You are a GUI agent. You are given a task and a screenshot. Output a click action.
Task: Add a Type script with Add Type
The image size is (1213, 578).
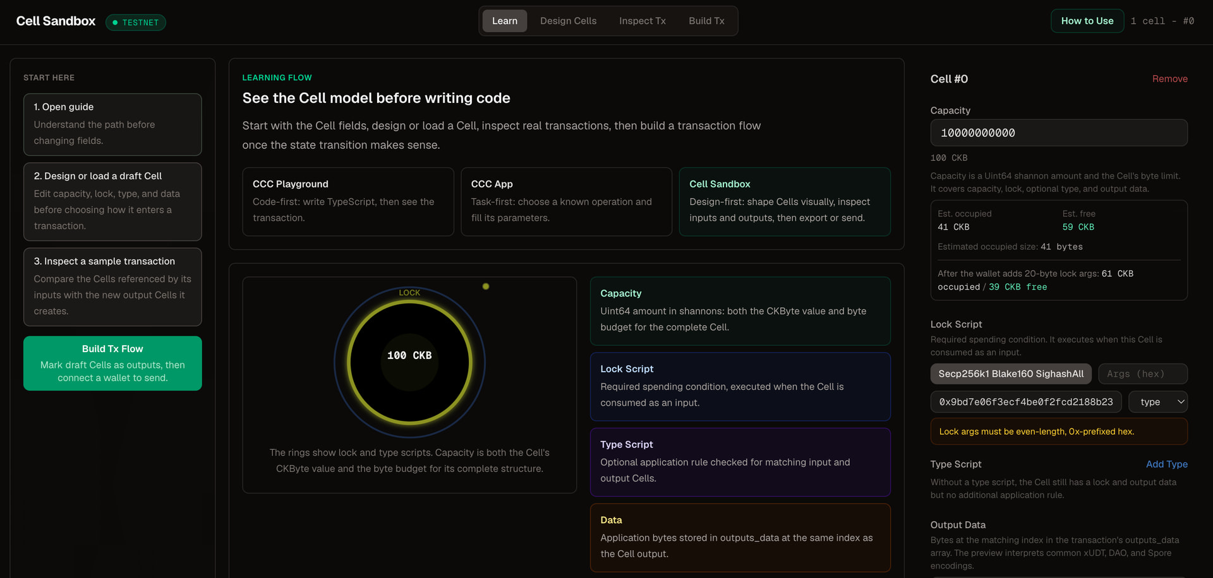1167,464
